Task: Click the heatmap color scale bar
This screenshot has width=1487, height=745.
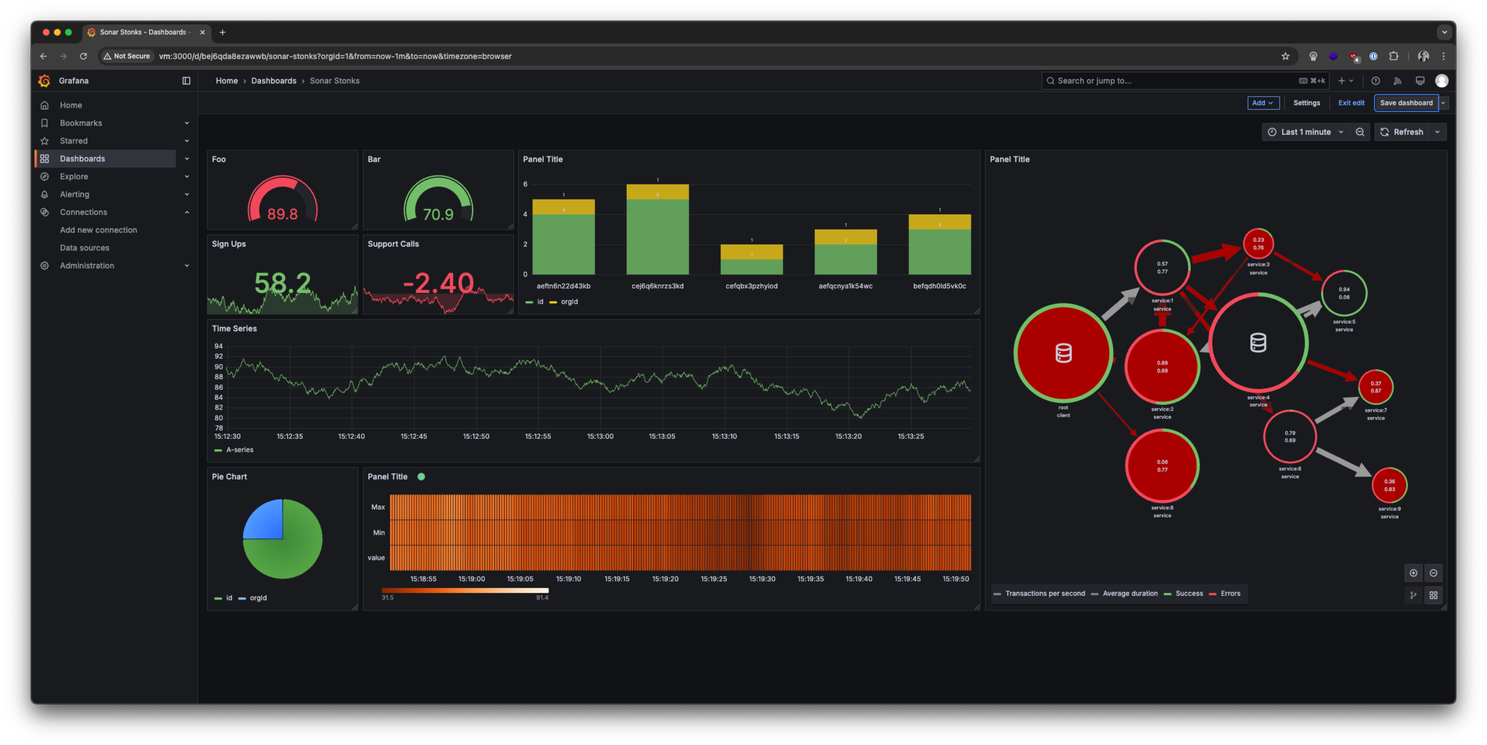Action: coord(465,590)
